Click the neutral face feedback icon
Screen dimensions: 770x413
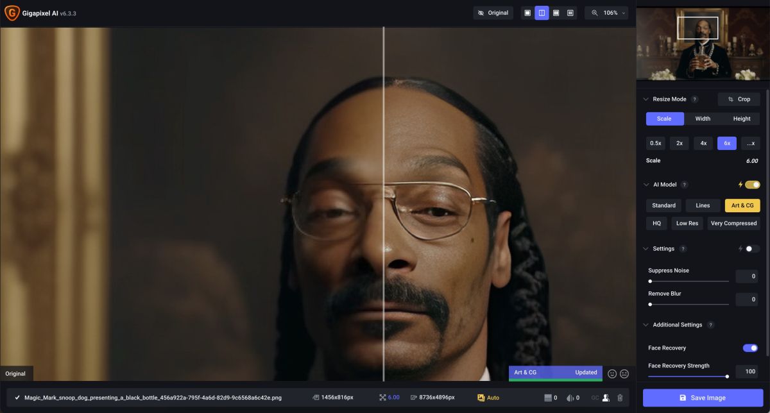click(x=624, y=374)
